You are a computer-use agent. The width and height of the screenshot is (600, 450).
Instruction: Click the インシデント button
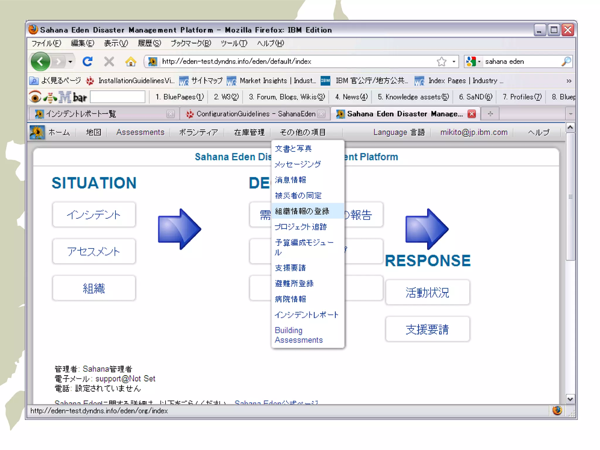pyautogui.click(x=94, y=215)
